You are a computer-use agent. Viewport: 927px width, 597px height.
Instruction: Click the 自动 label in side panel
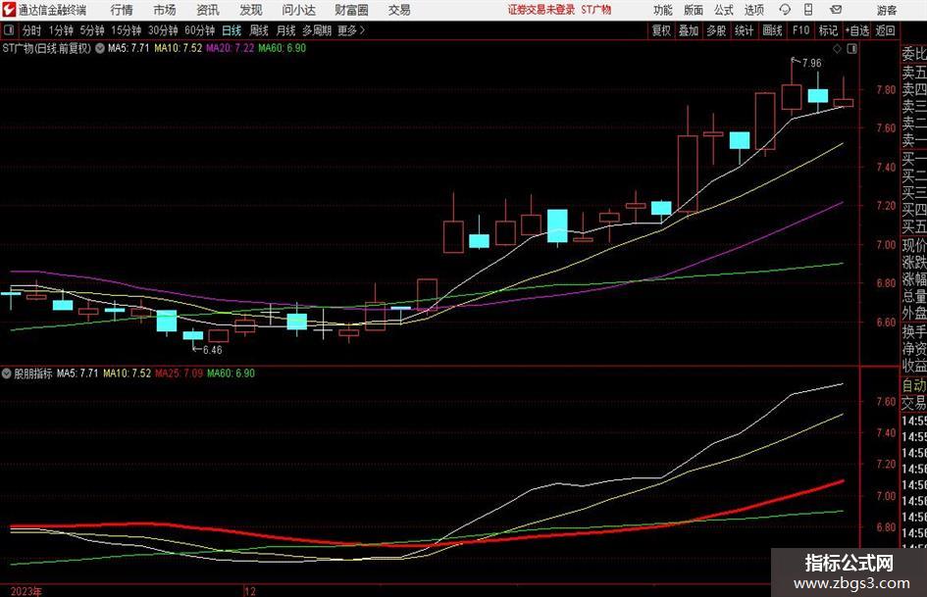[x=913, y=386]
